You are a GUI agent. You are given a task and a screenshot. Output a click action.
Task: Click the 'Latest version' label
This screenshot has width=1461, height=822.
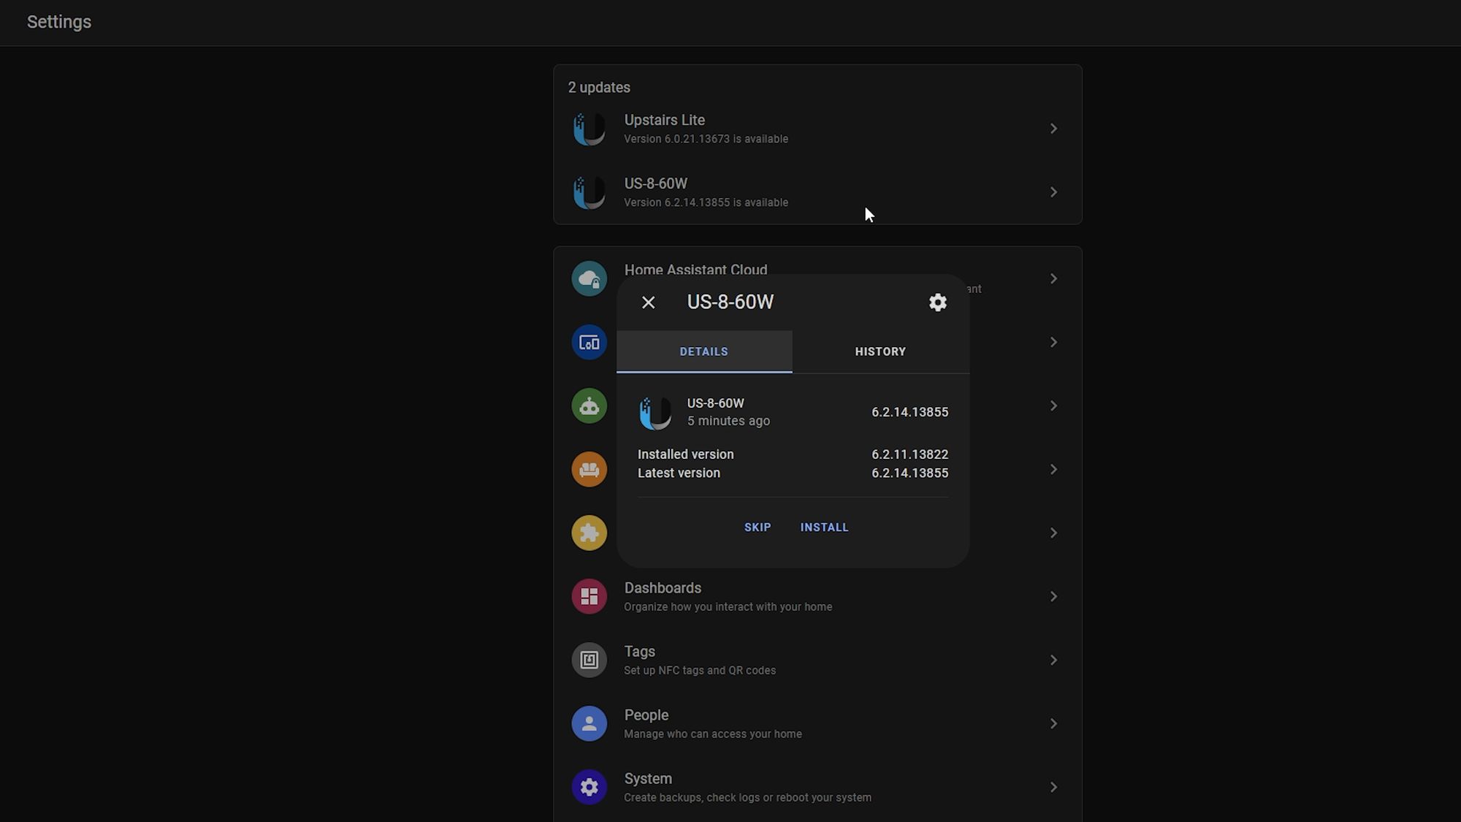click(679, 473)
